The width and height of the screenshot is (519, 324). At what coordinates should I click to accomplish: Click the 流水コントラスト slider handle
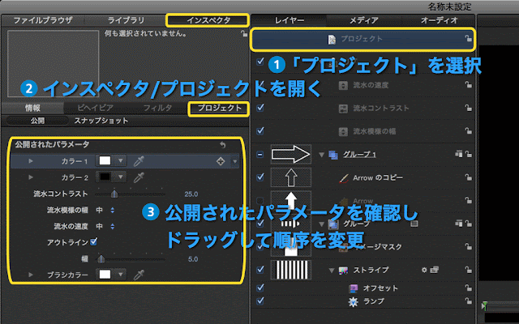(x=114, y=194)
